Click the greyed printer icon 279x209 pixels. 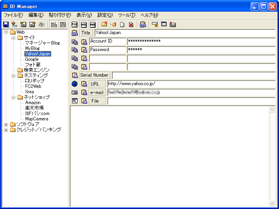click(x=41, y=24)
